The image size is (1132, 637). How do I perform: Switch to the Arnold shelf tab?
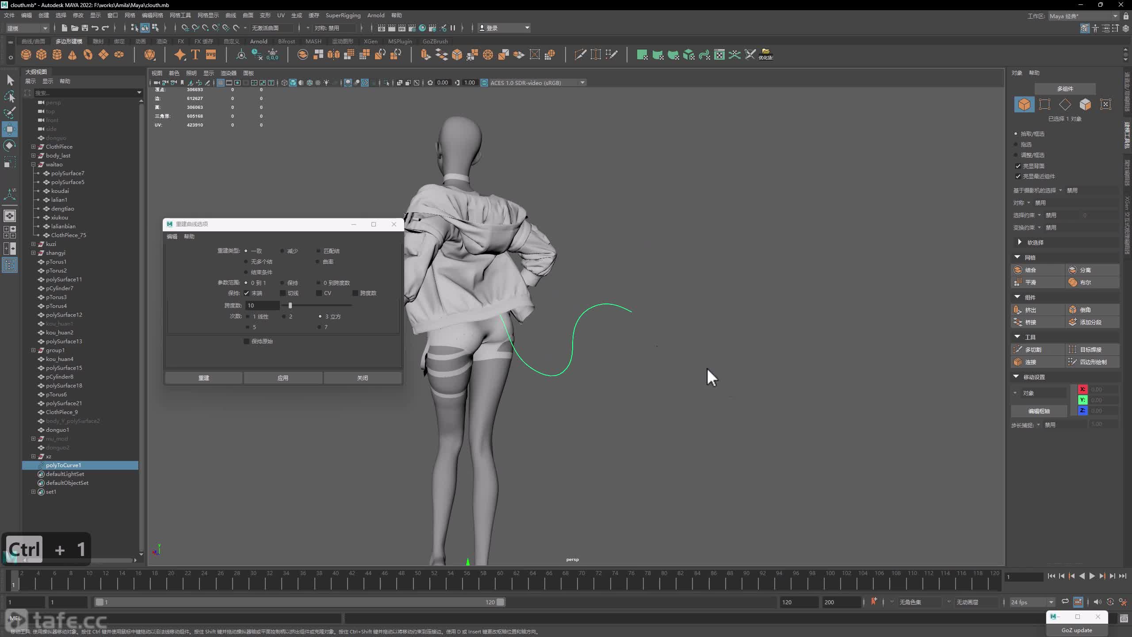(258, 41)
